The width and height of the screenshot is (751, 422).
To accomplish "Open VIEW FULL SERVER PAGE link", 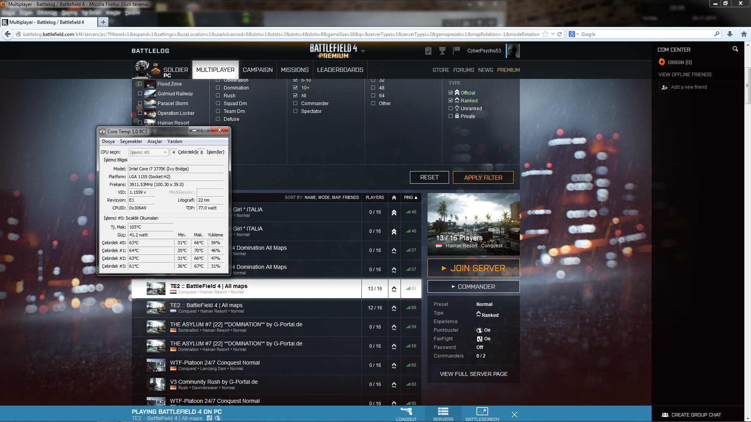I will [473, 374].
